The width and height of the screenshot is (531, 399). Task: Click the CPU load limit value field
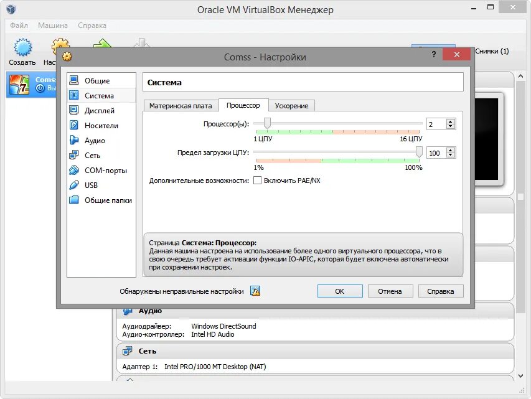click(436, 153)
